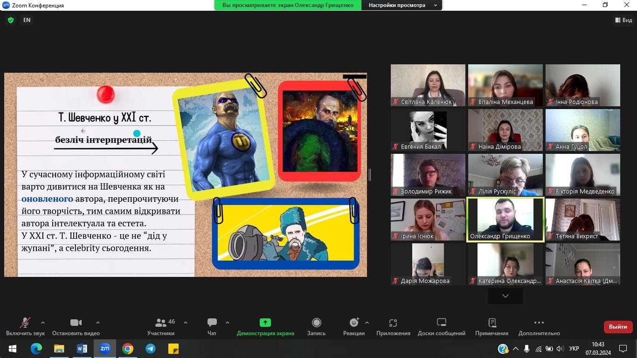Select Катерина Олександр... video tile

click(505, 264)
